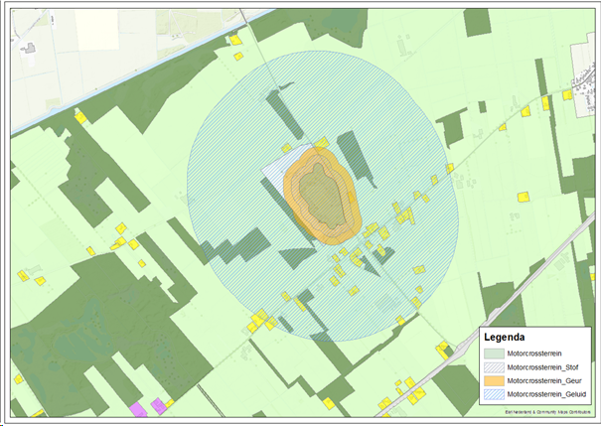Select the Motorcrossterrein_Stof legend label

coord(542,366)
